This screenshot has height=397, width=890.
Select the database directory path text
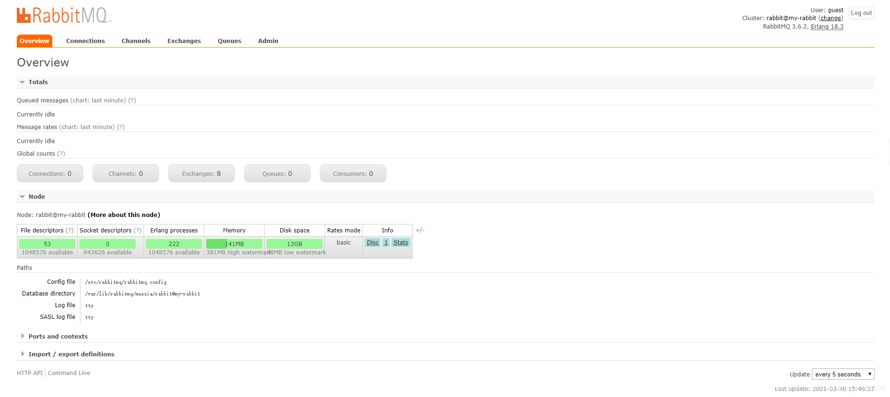143,294
